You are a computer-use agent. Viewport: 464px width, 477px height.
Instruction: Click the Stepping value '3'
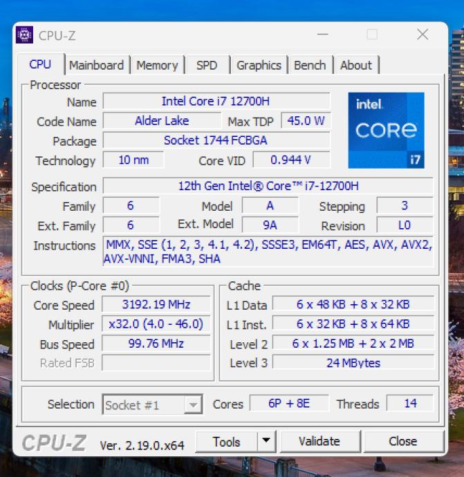(x=405, y=205)
